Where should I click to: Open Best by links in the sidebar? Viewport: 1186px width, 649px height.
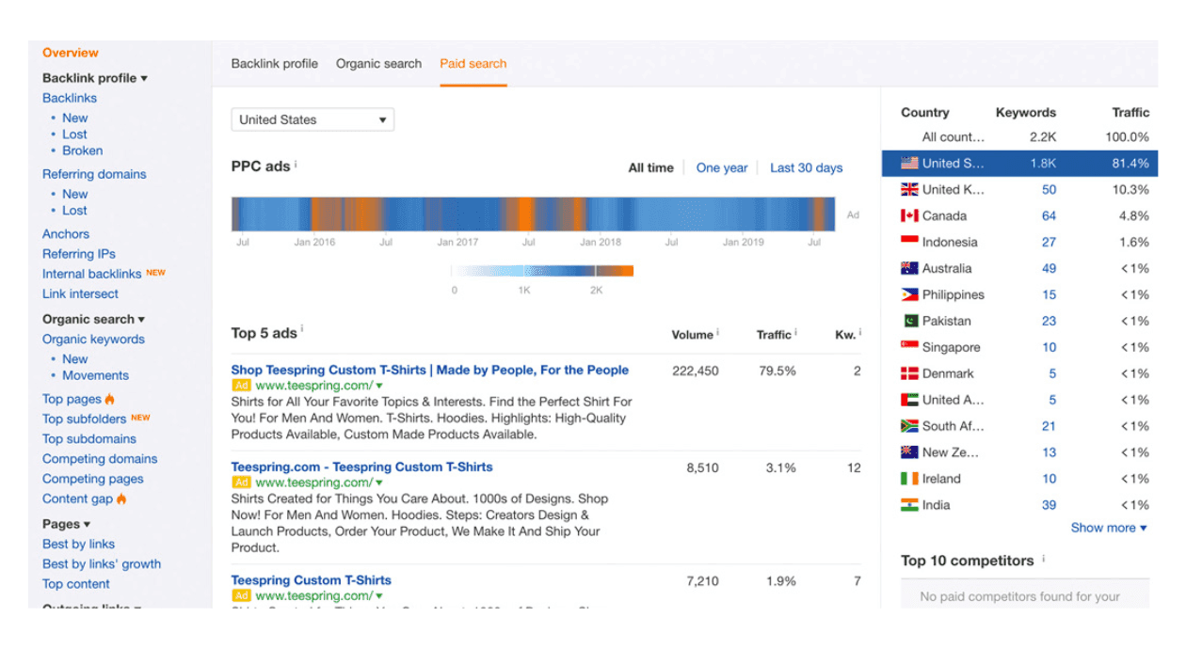(x=78, y=544)
